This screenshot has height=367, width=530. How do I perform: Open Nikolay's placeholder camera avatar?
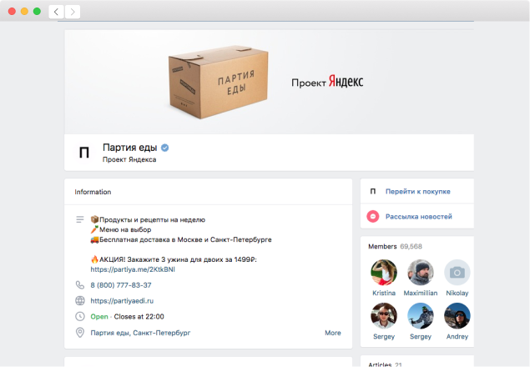[x=457, y=272]
